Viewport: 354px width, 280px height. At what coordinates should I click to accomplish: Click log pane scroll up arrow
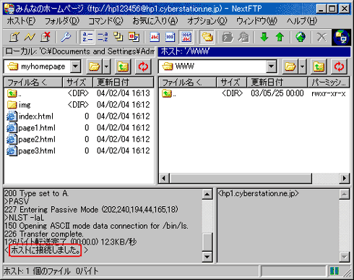(207, 195)
